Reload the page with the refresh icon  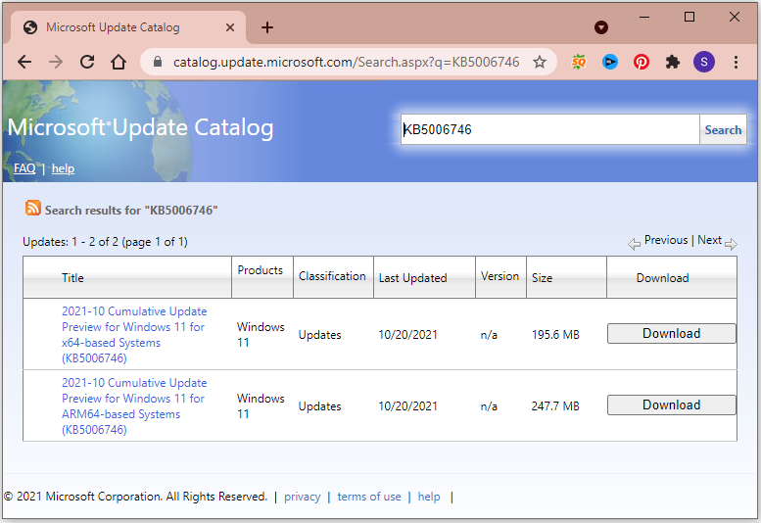tap(87, 62)
